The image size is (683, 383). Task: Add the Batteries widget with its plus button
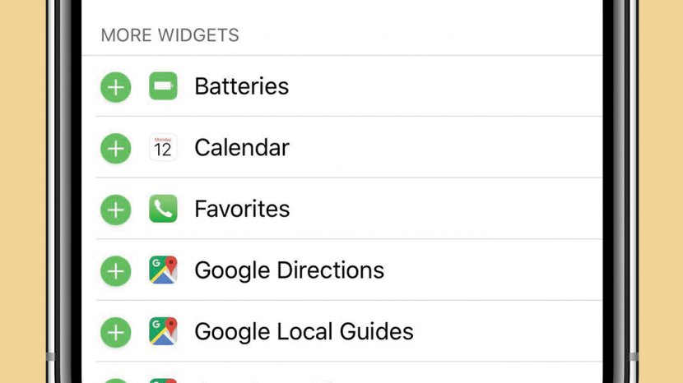point(116,86)
